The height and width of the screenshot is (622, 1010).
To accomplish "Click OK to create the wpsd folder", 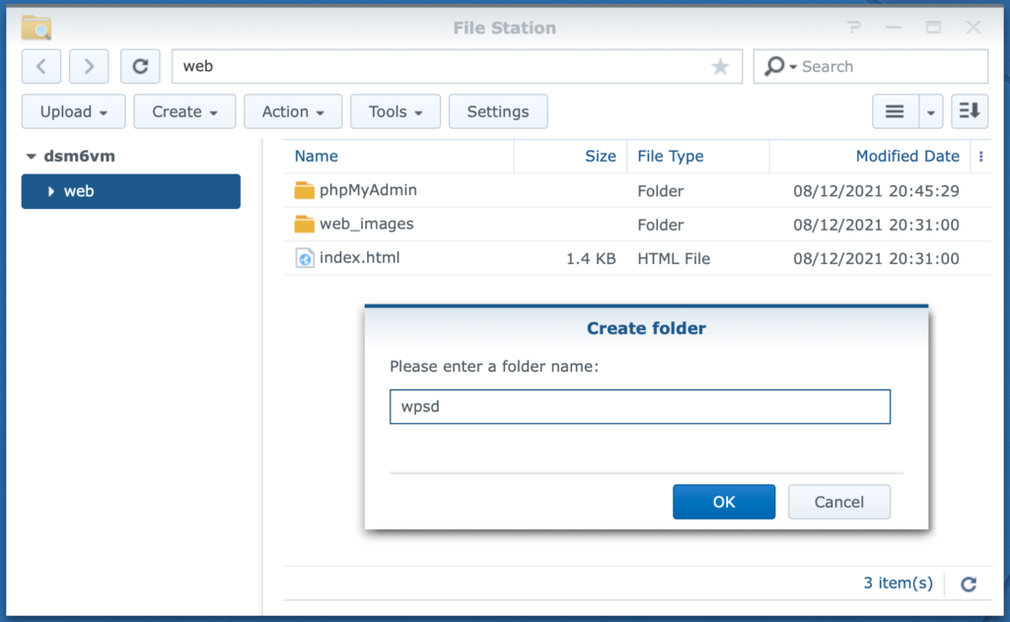I will 723,502.
